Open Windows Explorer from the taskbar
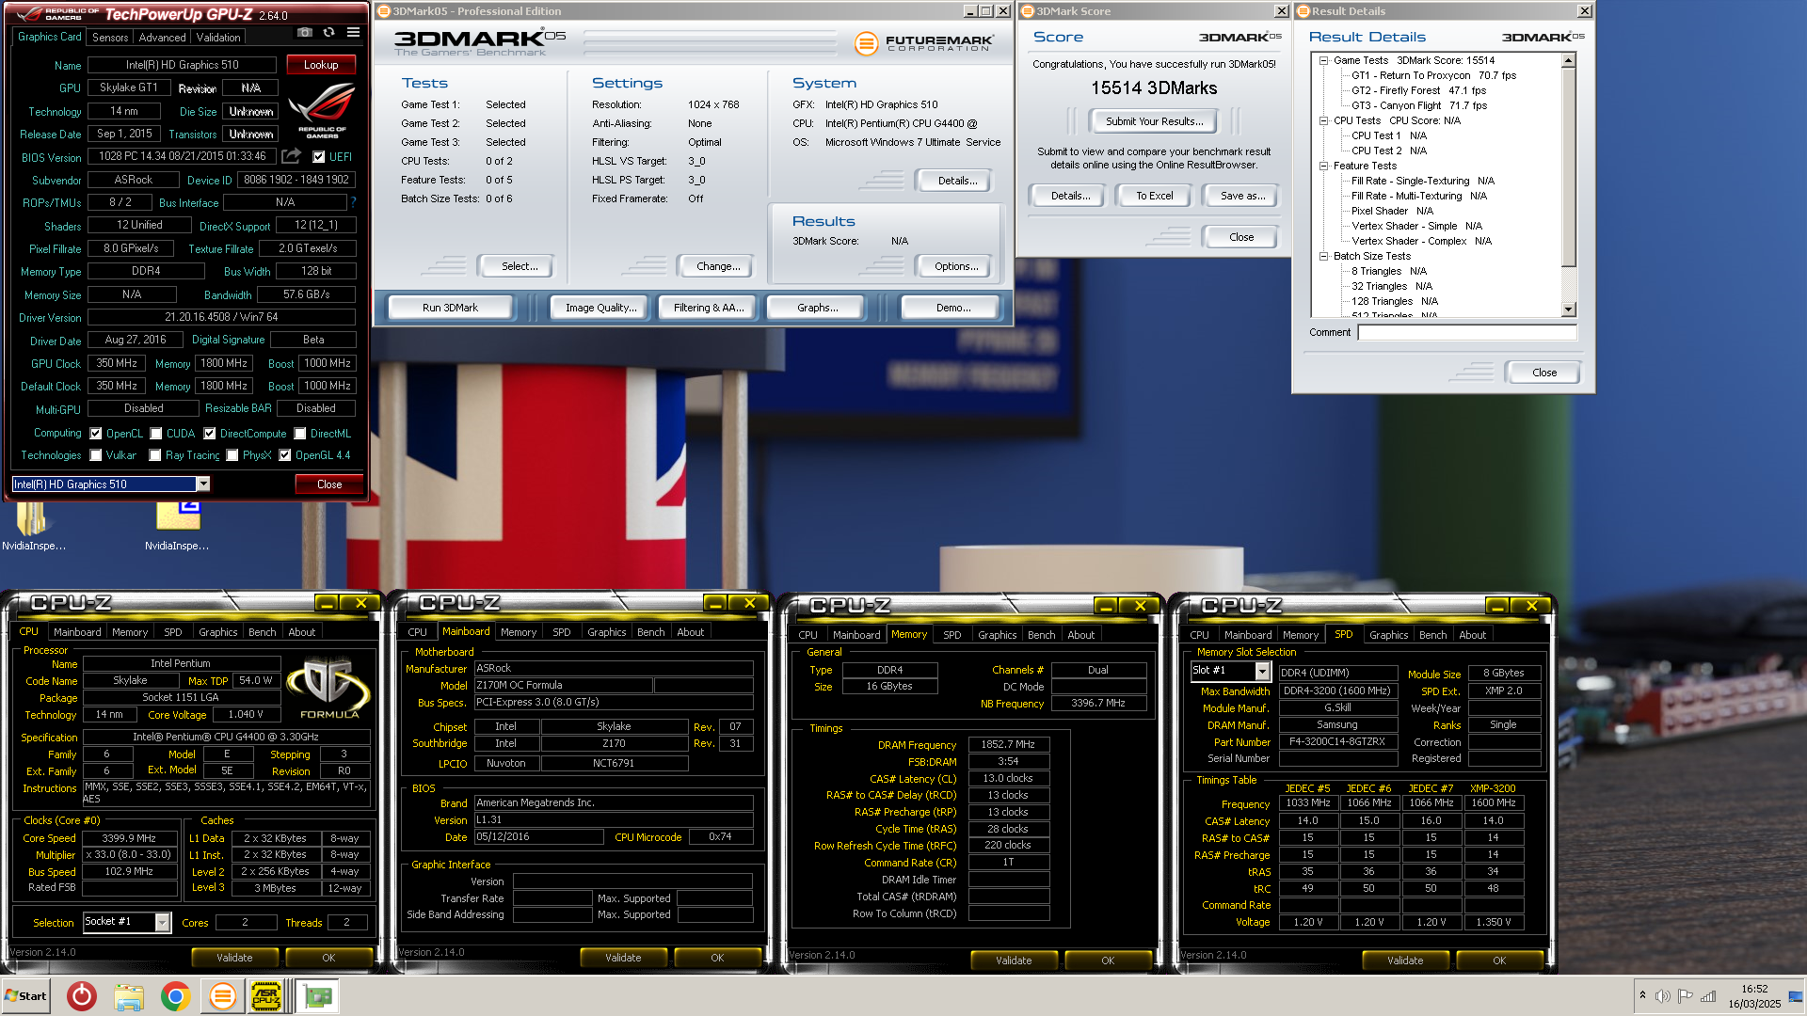Image resolution: width=1807 pixels, height=1016 pixels. (129, 995)
